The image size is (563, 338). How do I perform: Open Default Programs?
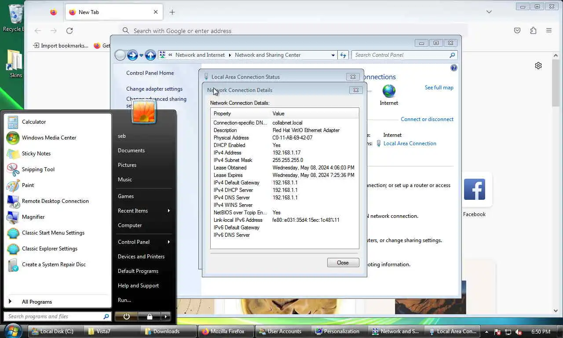click(x=138, y=271)
